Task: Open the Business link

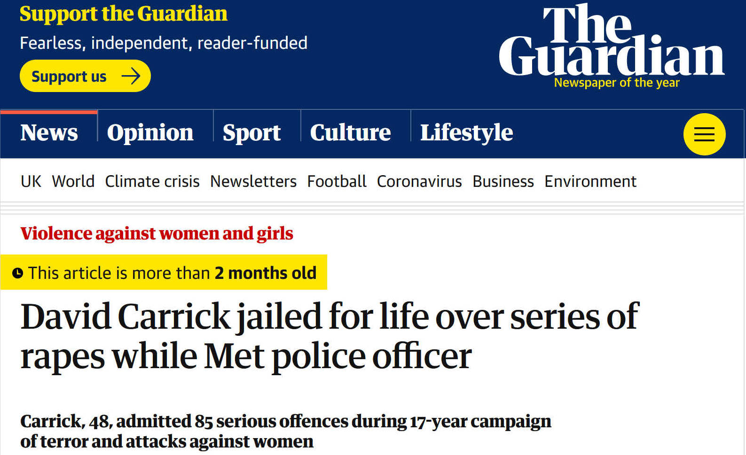Action: coord(503,181)
